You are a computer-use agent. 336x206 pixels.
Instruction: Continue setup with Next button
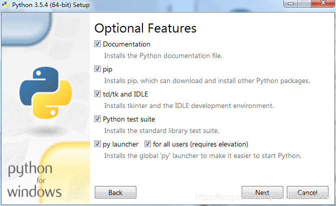coord(262,192)
